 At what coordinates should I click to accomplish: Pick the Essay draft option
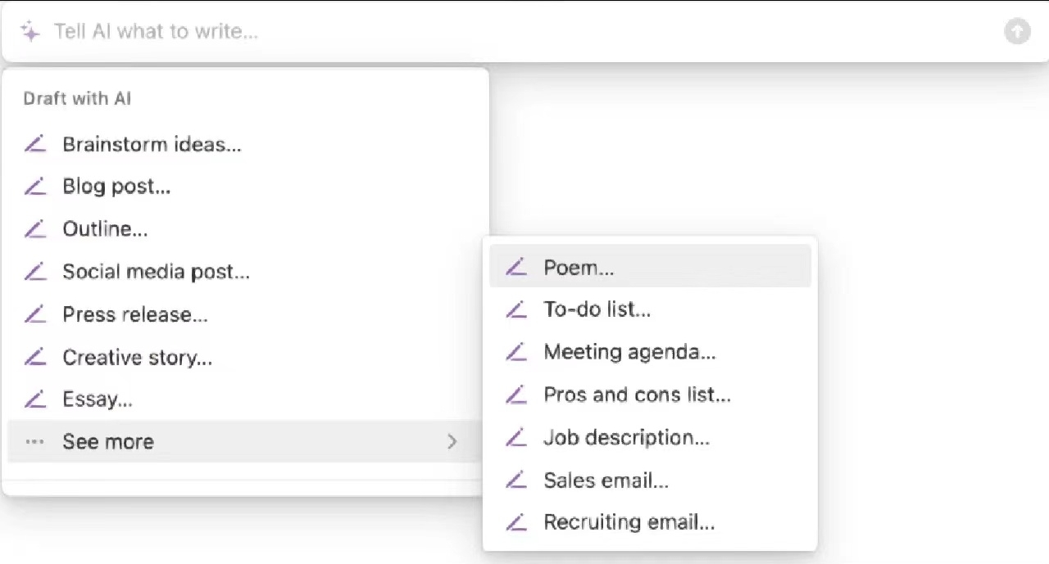(x=98, y=399)
